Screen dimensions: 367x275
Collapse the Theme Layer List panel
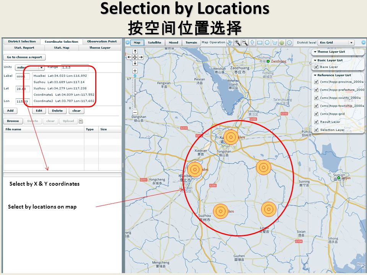315,52
